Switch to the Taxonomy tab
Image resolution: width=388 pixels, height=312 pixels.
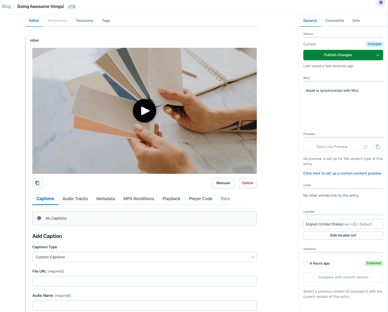(x=85, y=21)
